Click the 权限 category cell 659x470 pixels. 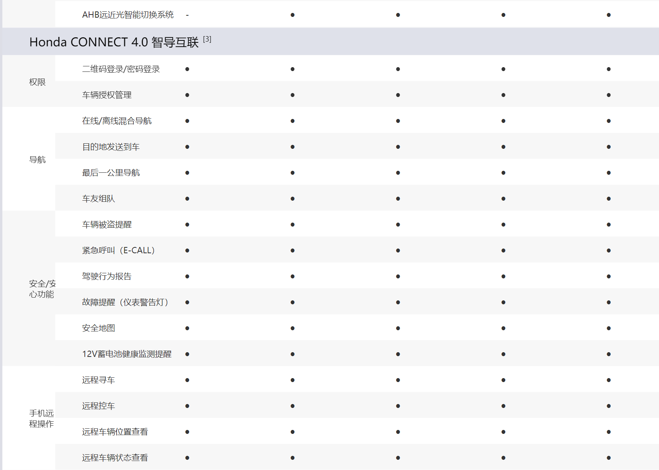pyautogui.click(x=37, y=82)
